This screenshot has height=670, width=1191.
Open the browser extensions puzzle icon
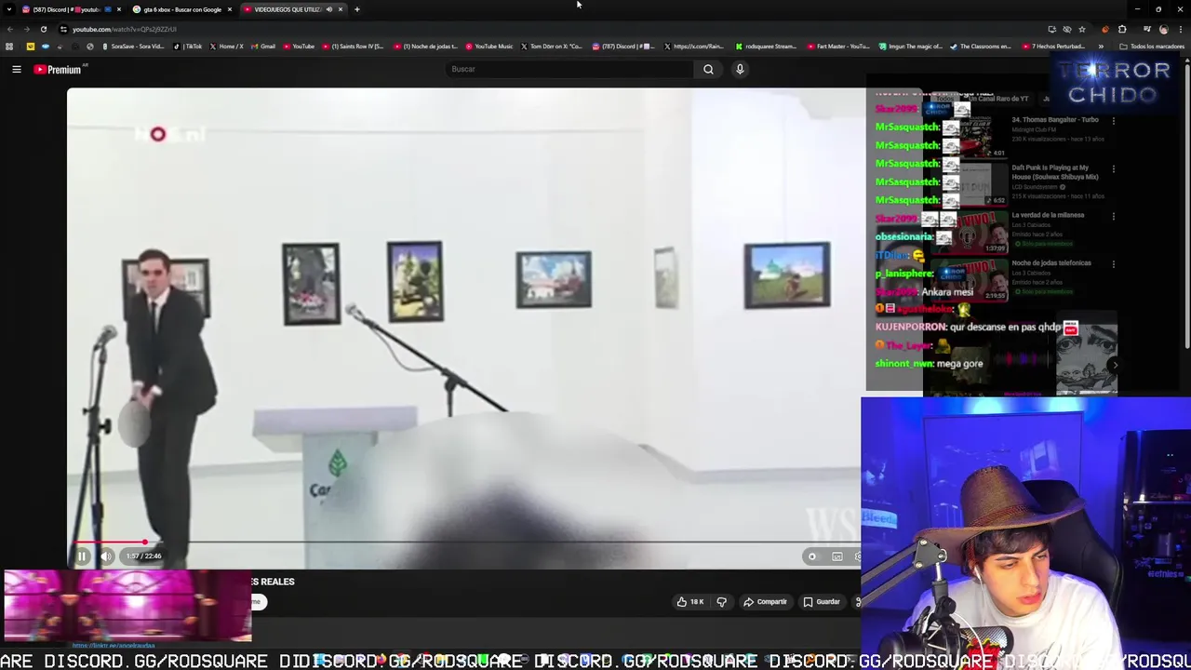tap(1122, 29)
